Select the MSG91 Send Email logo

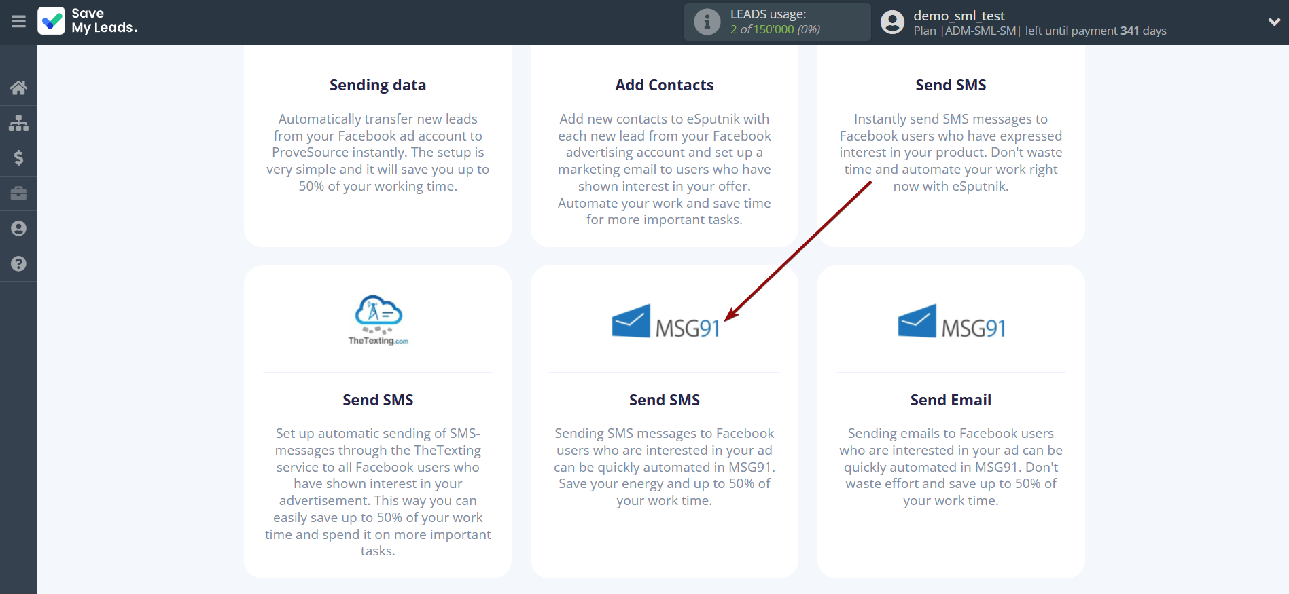pos(951,322)
